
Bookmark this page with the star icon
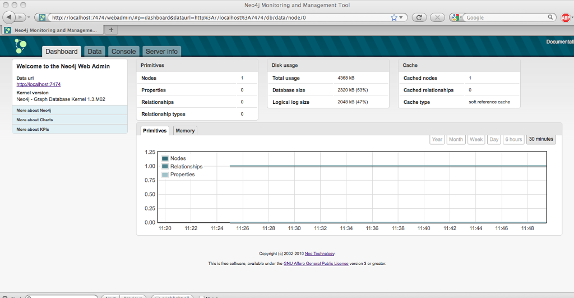(x=394, y=17)
